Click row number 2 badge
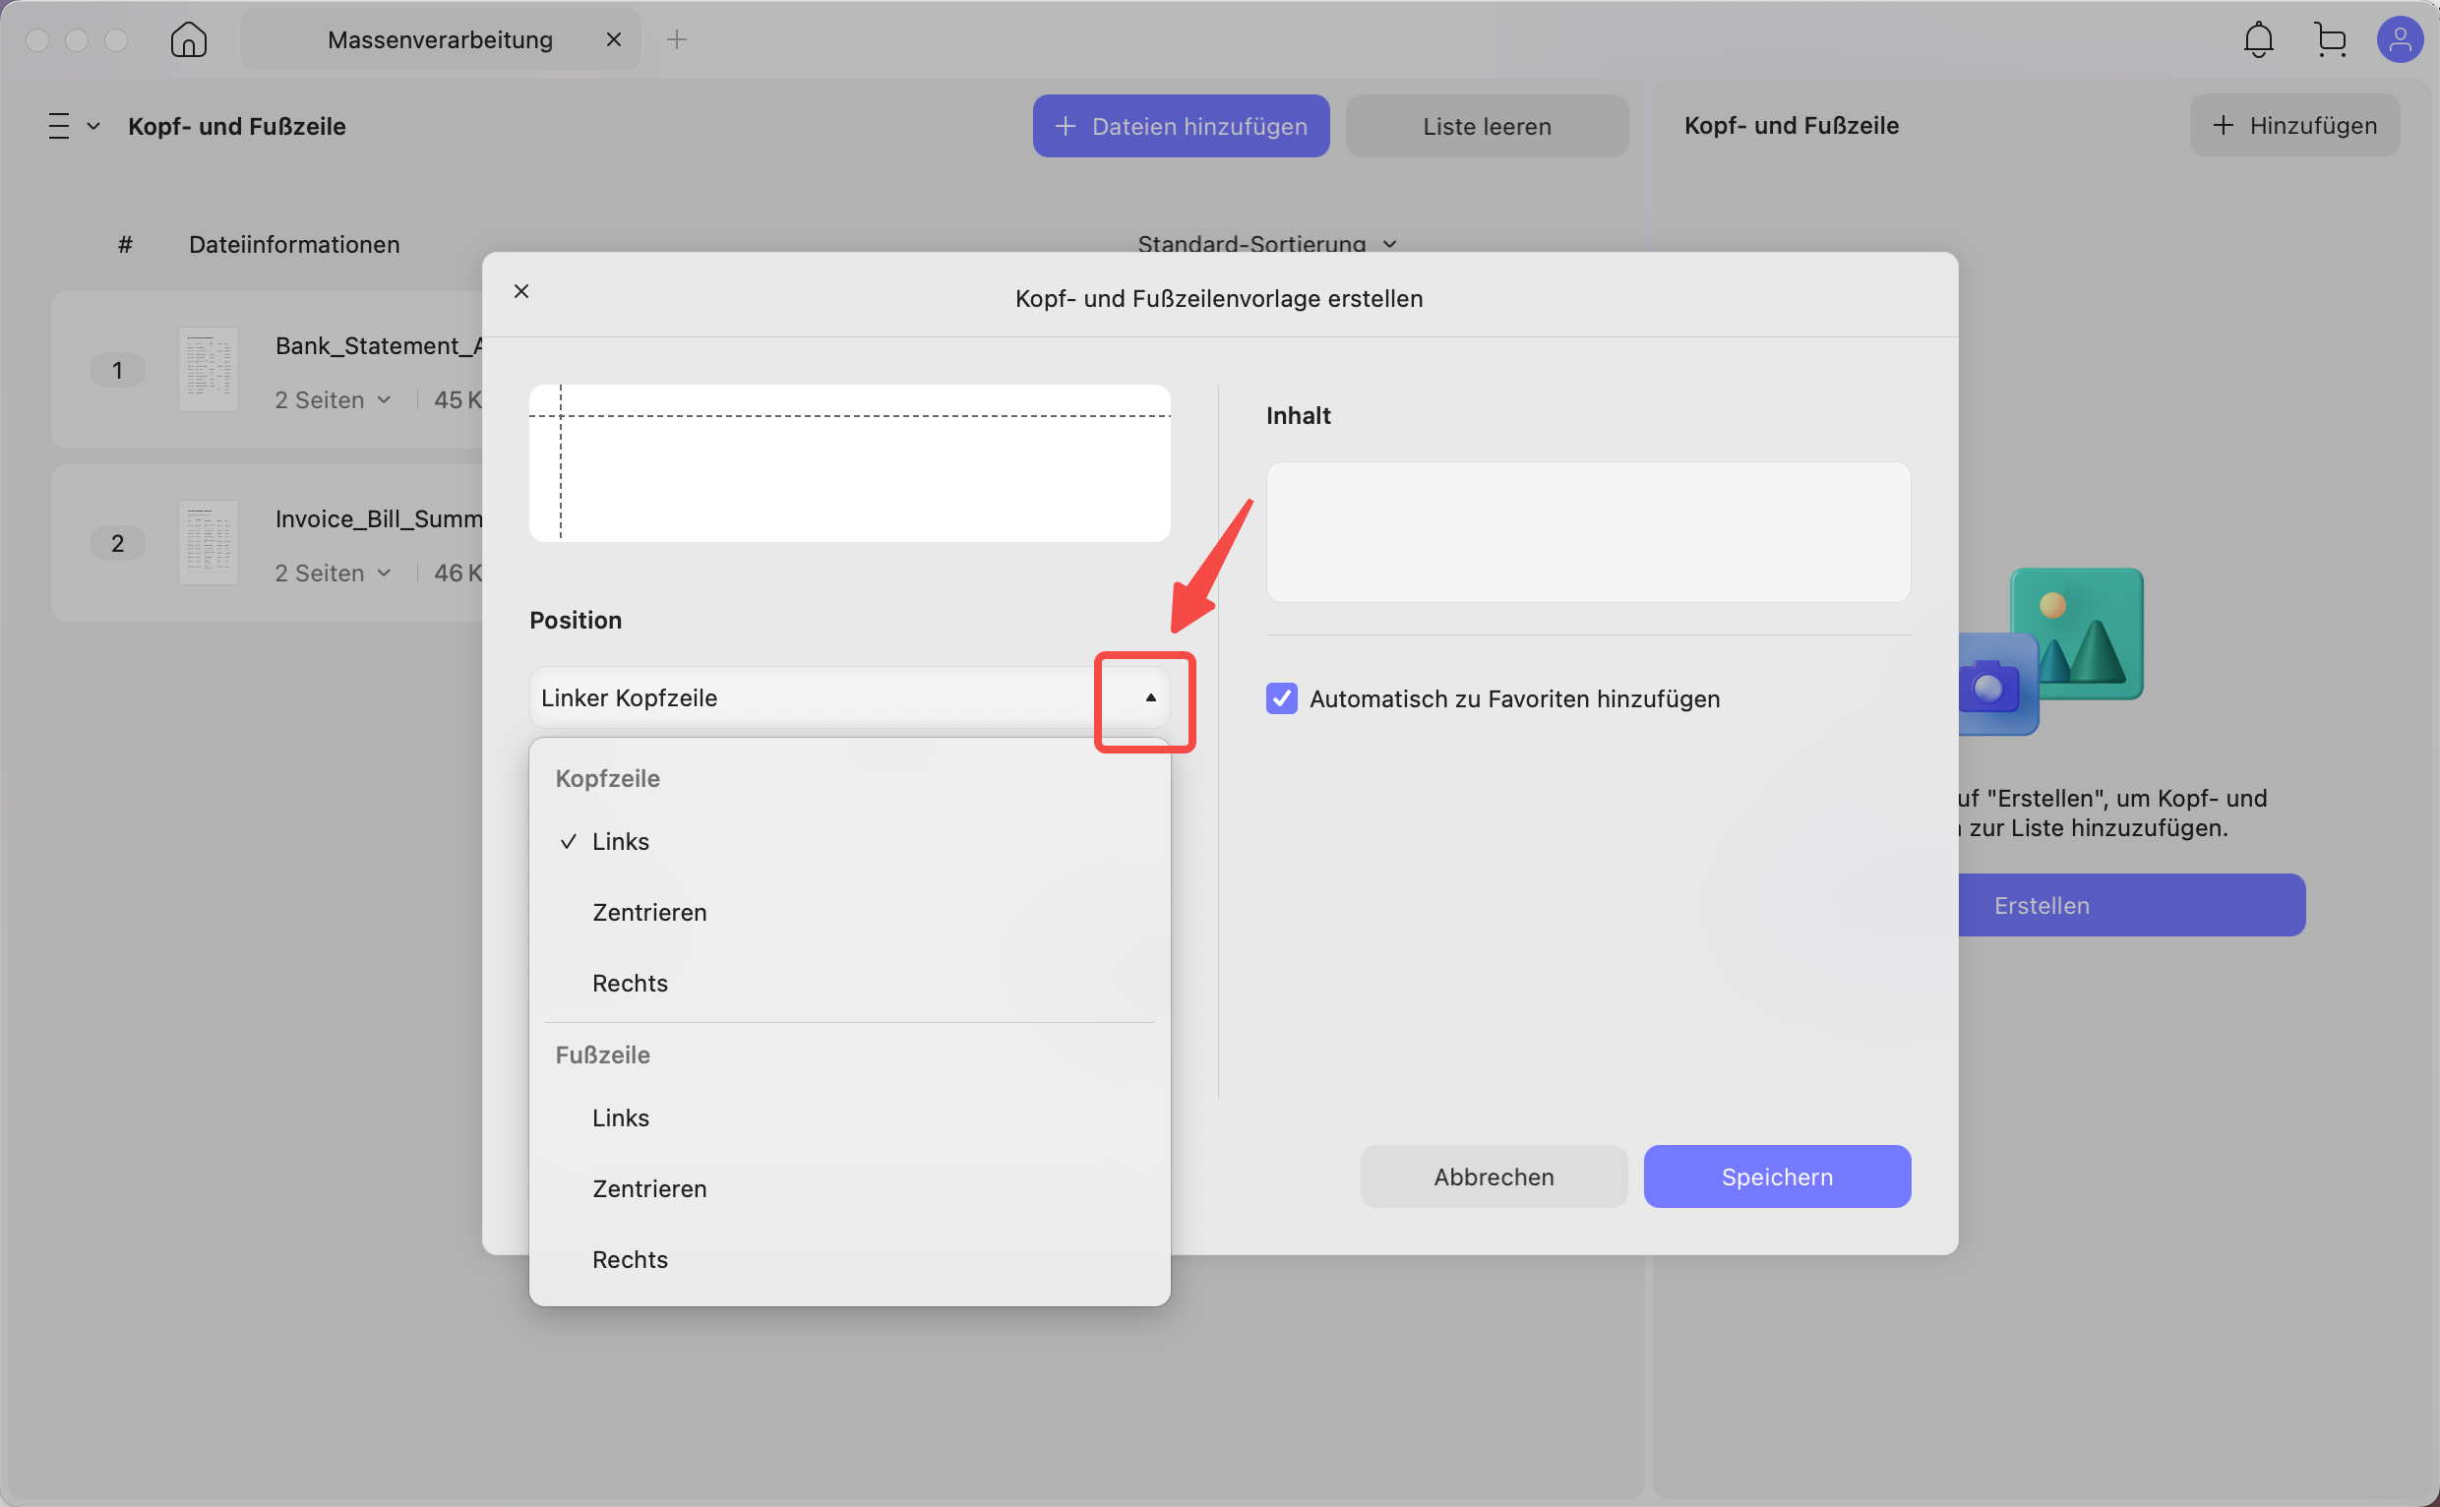 coord(118,543)
